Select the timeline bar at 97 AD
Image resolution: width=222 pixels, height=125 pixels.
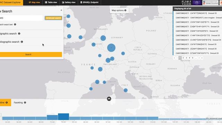tap(108, 118)
